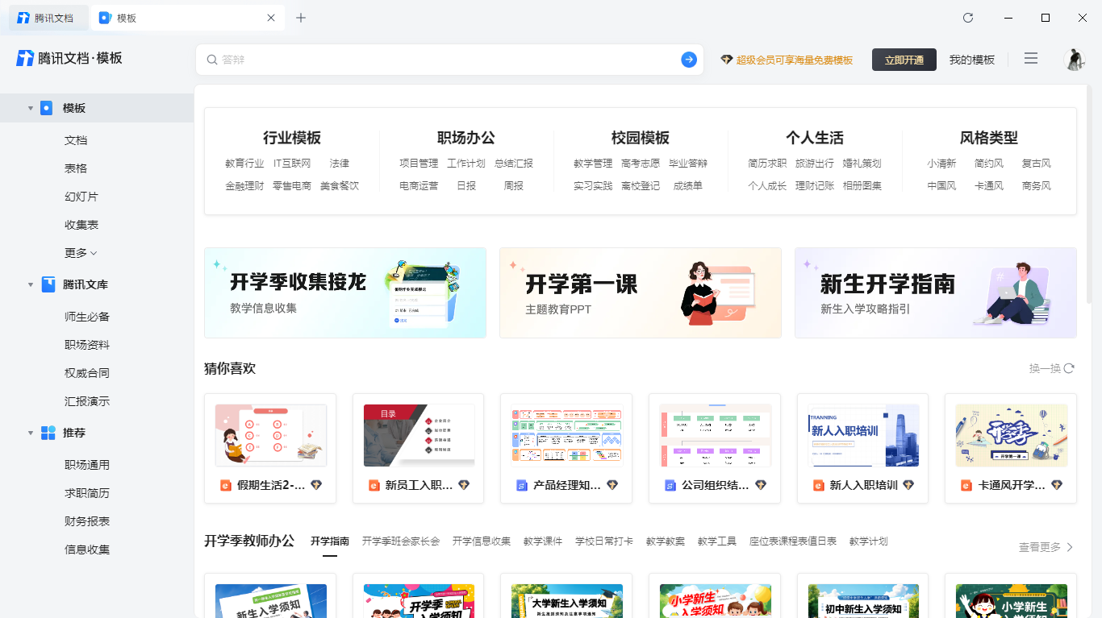Open the hamburger menu icon top-right
The height and width of the screenshot is (618, 1102).
[1031, 58]
